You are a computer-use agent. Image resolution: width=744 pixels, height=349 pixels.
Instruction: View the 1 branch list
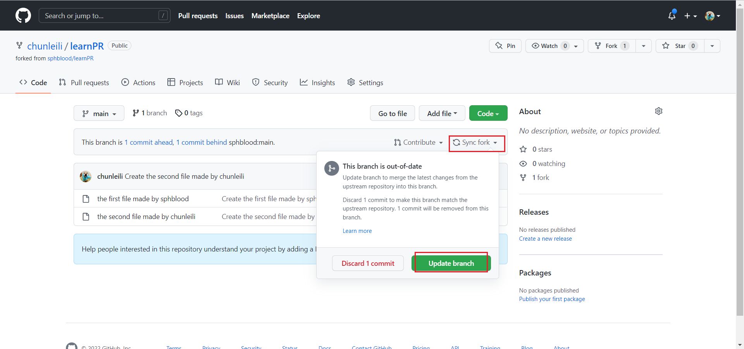pyautogui.click(x=150, y=113)
